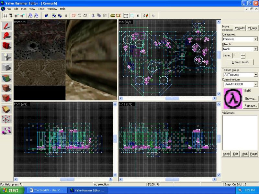259x194 pixels.
Task: Choose the Entity tool with lightbulb icon
Action: (x=7, y=57)
